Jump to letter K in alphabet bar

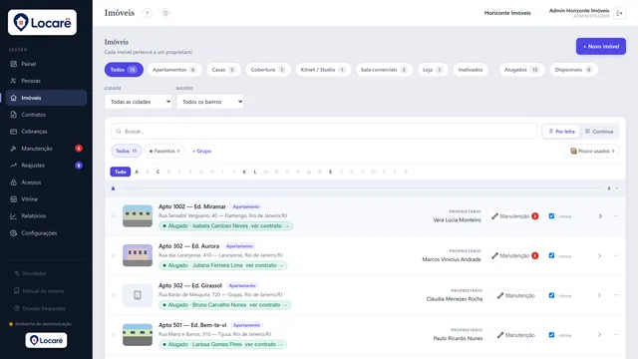click(244, 172)
